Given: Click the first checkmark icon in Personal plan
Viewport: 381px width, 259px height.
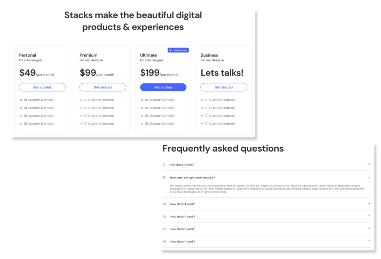Looking at the screenshot, I should click(21, 100).
